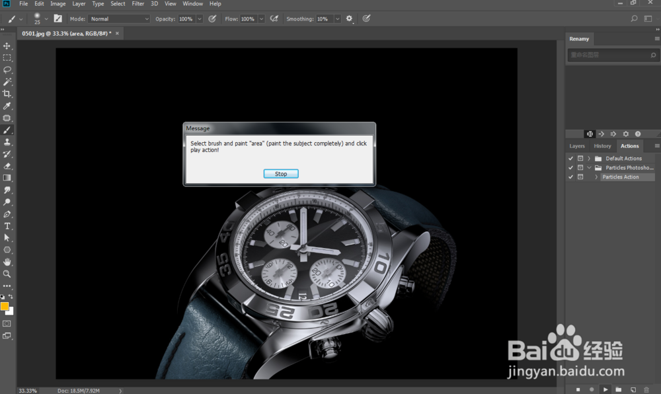Click the Opacity value field
661x394 pixels.
187,19
